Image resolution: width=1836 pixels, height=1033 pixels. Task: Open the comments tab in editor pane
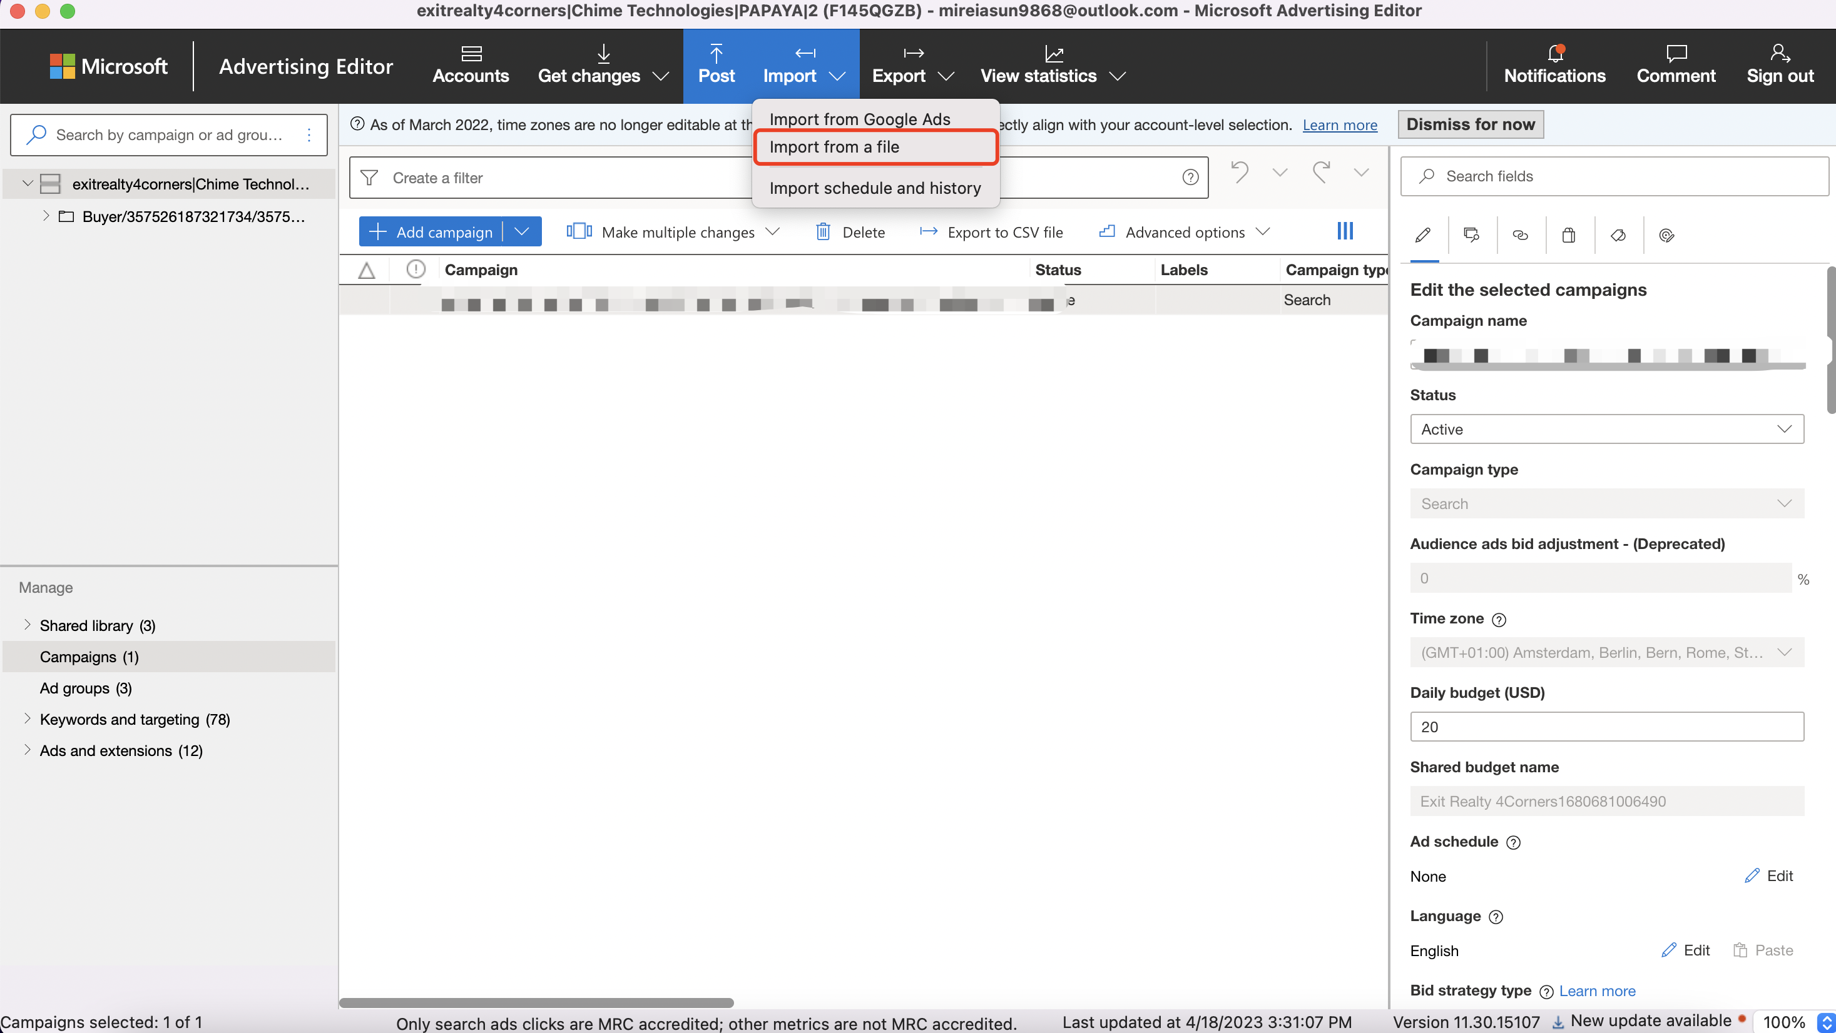[x=1471, y=234]
